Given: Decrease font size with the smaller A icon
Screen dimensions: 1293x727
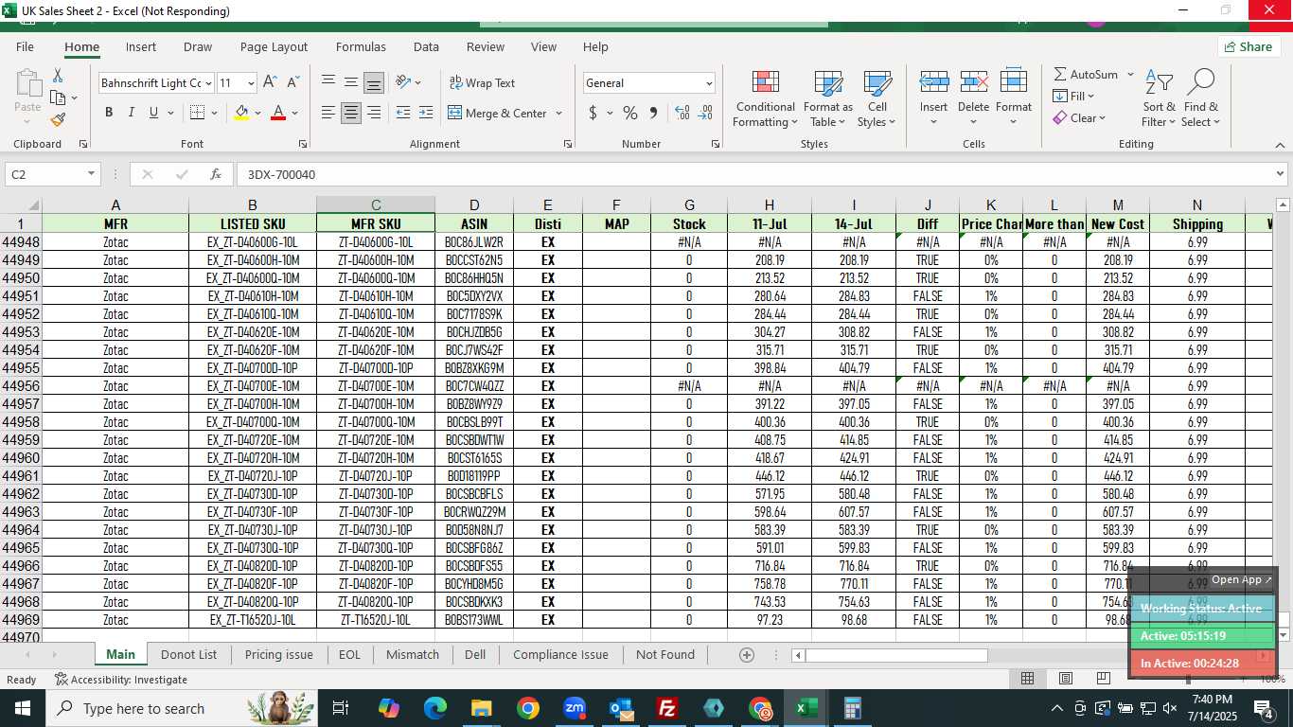Looking at the screenshot, I should 293,82.
